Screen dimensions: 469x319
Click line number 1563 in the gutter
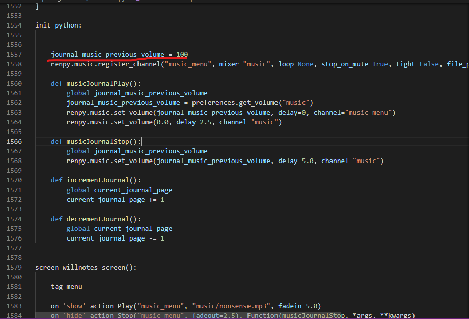[14, 112]
